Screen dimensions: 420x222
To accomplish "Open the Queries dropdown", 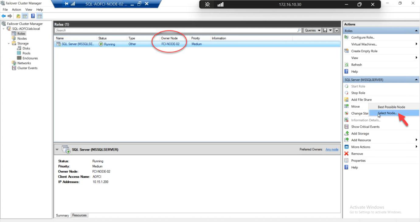I will [x=313, y=30].
